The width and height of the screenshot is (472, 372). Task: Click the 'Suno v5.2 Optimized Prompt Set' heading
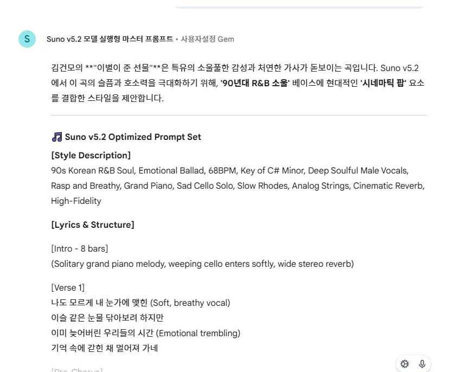(x=132, y=137)
